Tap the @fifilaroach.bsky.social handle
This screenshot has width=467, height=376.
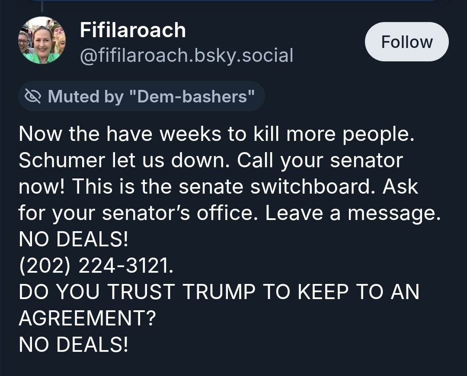click(x=186, y=55)
